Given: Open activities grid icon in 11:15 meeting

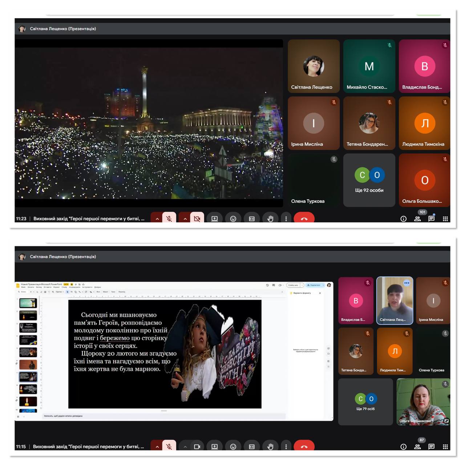Looking at the screenshot, I should tap(445, 446).
